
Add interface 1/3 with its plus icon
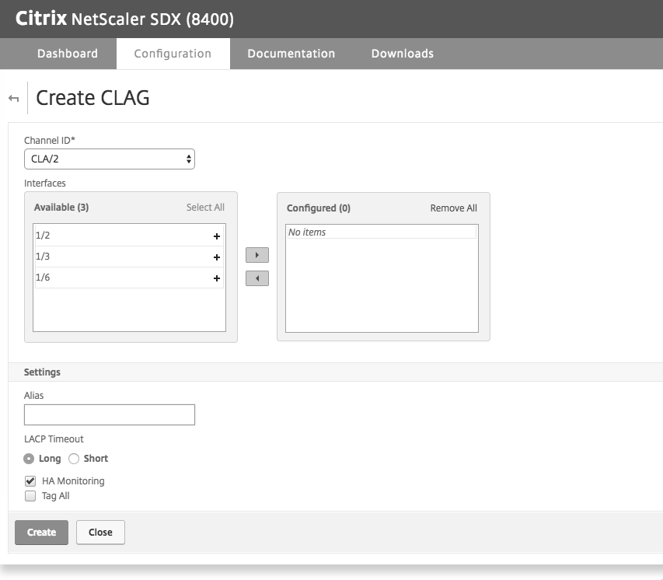[x=217, y=257]
